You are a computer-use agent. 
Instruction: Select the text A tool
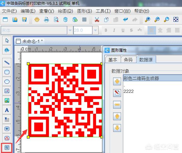[x=7, y=110]
